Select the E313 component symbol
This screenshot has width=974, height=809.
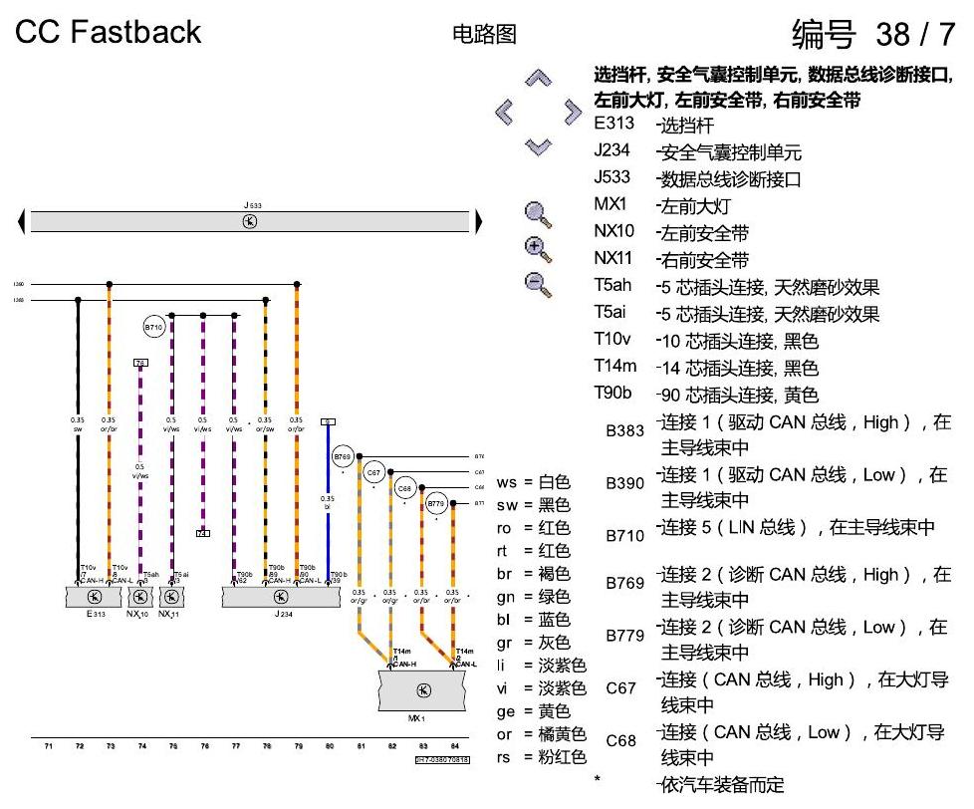(x=94, y=597)
